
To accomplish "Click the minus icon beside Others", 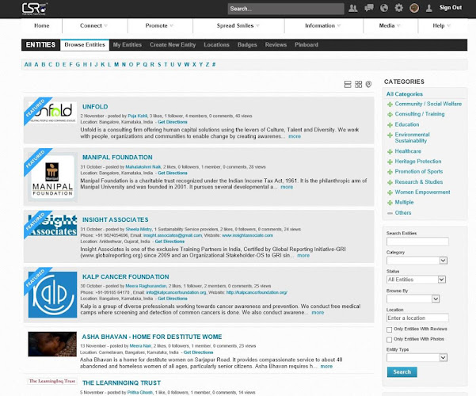I will (390, 213).
